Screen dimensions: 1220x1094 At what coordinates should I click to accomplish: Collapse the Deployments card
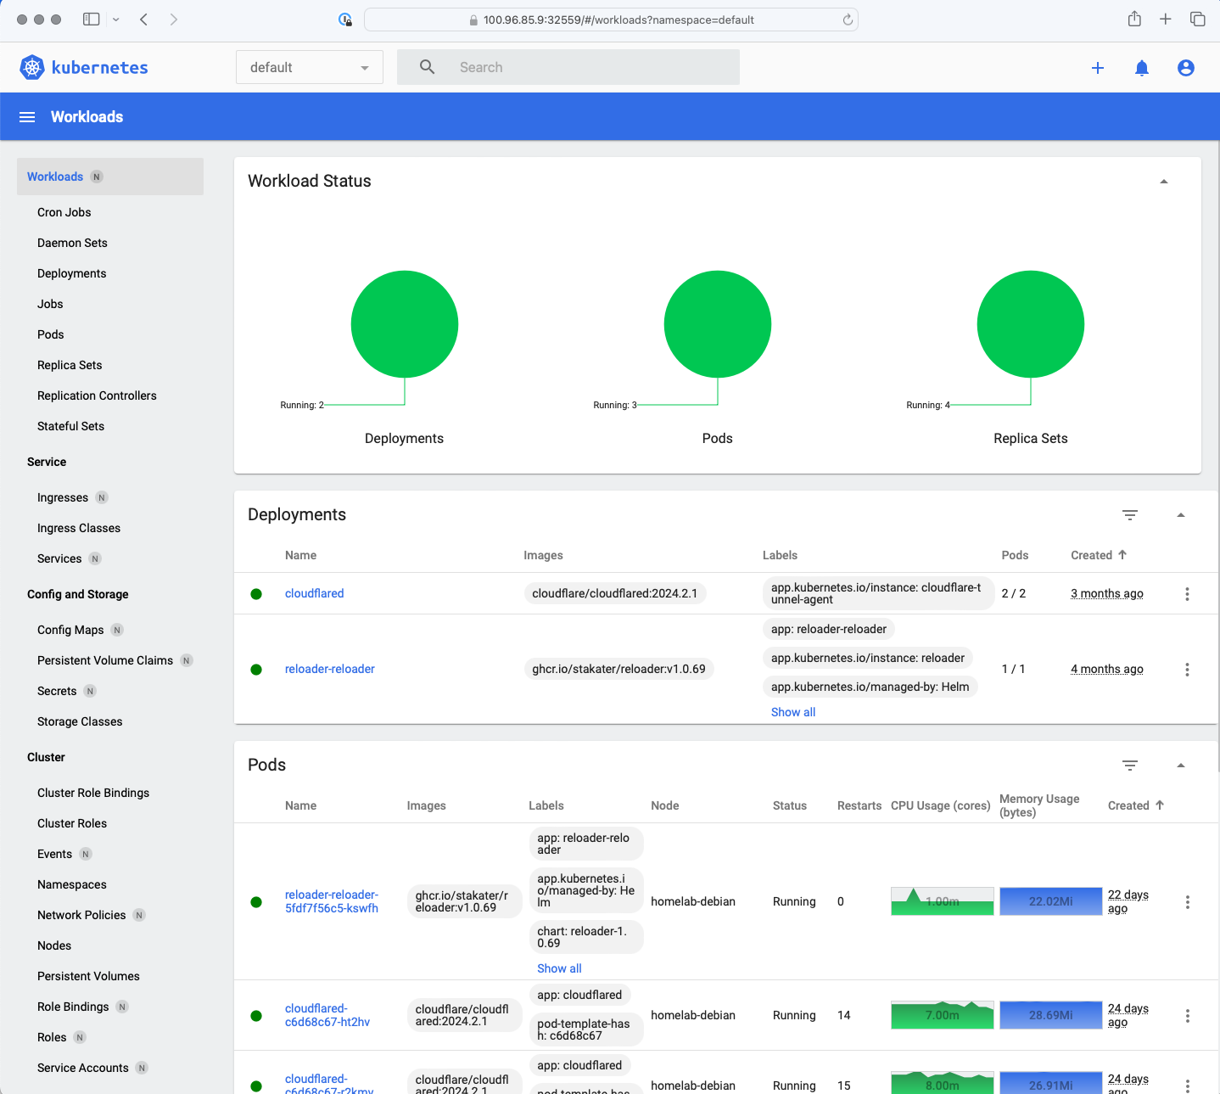[x=1181, y=515]
